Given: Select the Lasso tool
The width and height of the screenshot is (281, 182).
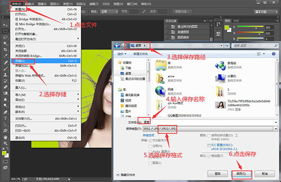Looking at the screenshot, I should point(5,37).
